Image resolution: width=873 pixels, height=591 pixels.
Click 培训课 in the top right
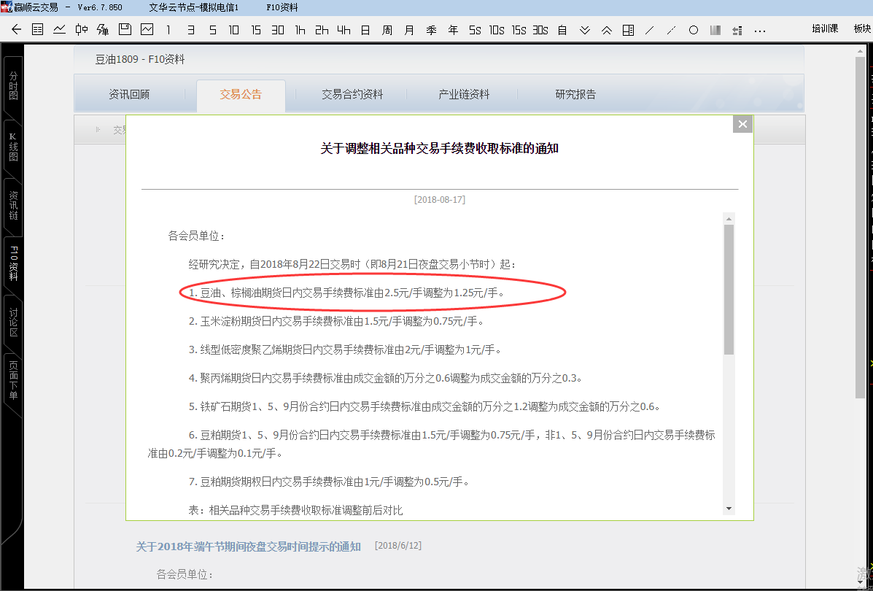[x=825, y=28]
